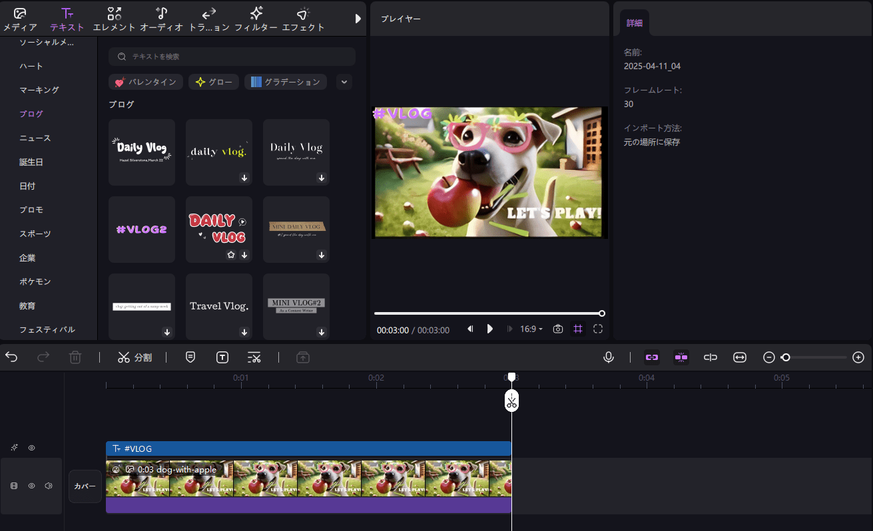Select the #VLOG text clip on timeline
873x531 pixels.
coord(308,448)
